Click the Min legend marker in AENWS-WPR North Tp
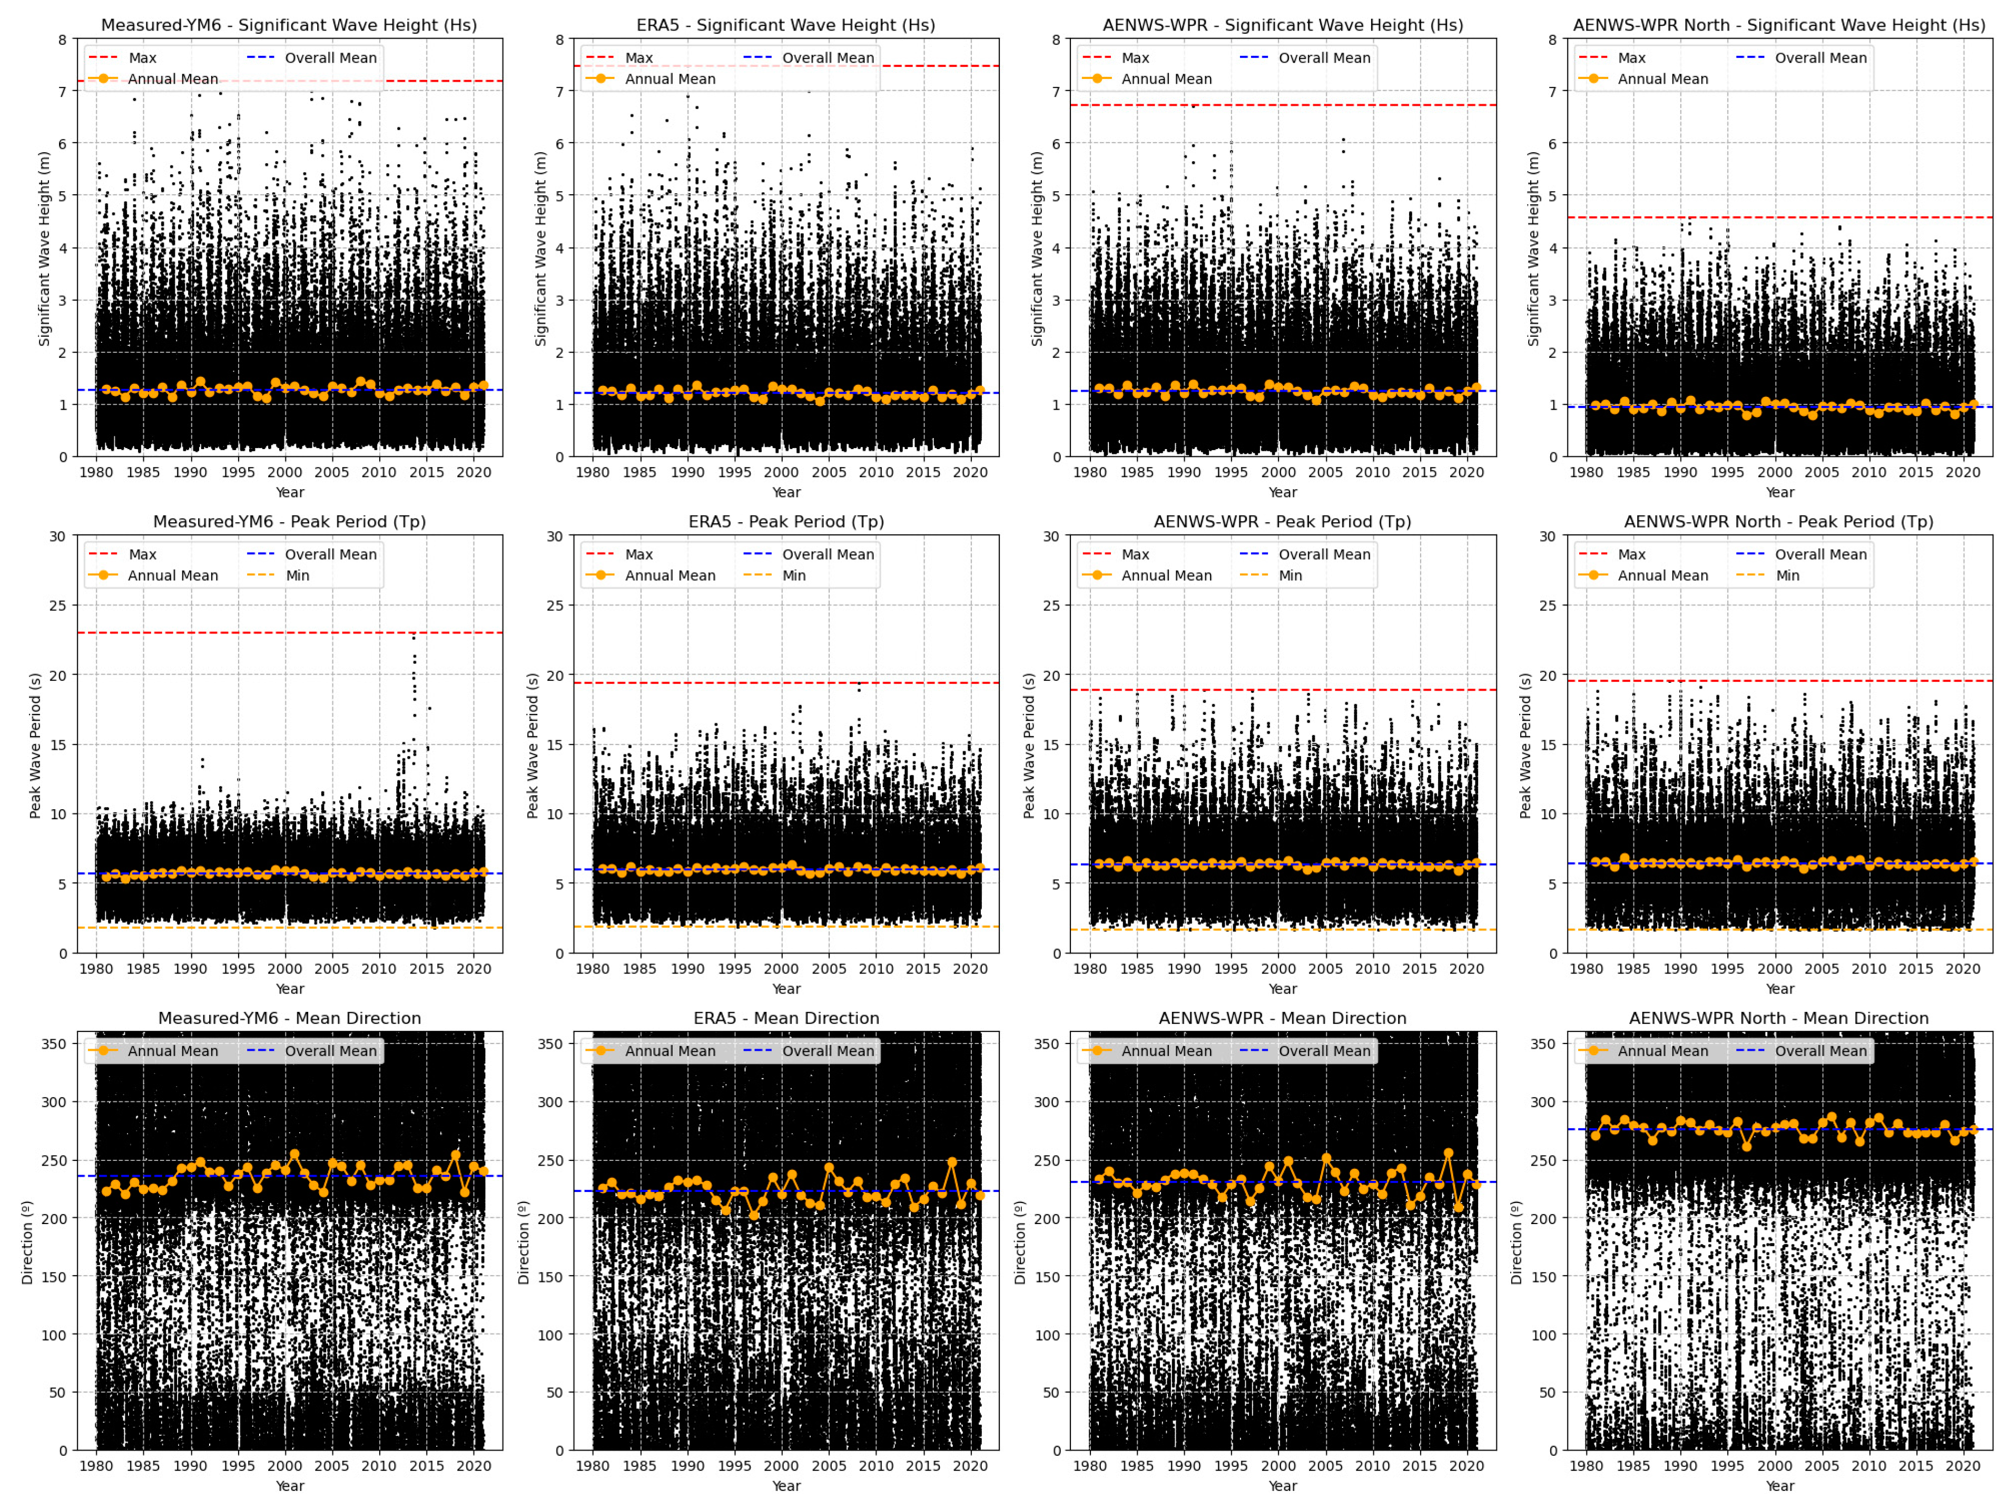The image size is (2008, 1511). (1750, 575)
